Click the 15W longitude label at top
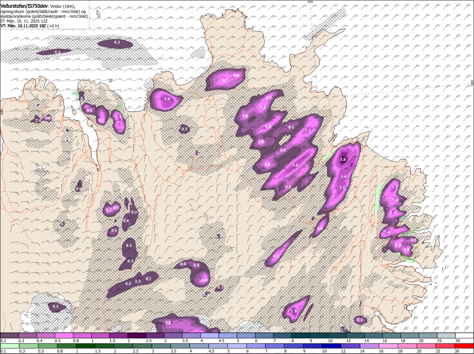The image size is (474, 354). 310,2
